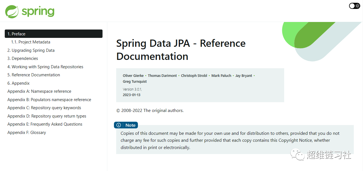The height and width of the screenshot is (171, 363).
Task: Open the Dependencies section
Action: click(x=23, y=58)
